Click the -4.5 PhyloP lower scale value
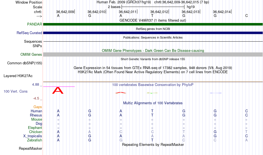The height and width of the screenshot is (155, 263). [36, 98]
